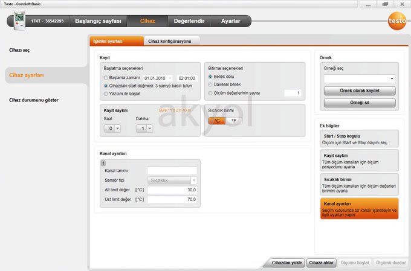The width and height of the screenshot is (411, 271).
Task: Open the Dakika minute dropdown
Action: [150, 129]
